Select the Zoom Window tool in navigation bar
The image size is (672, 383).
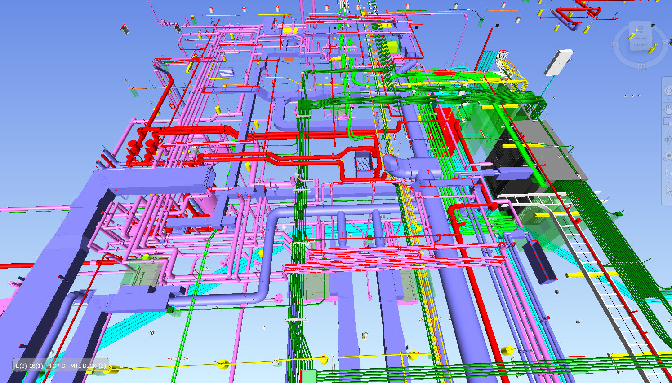(668, 122)
